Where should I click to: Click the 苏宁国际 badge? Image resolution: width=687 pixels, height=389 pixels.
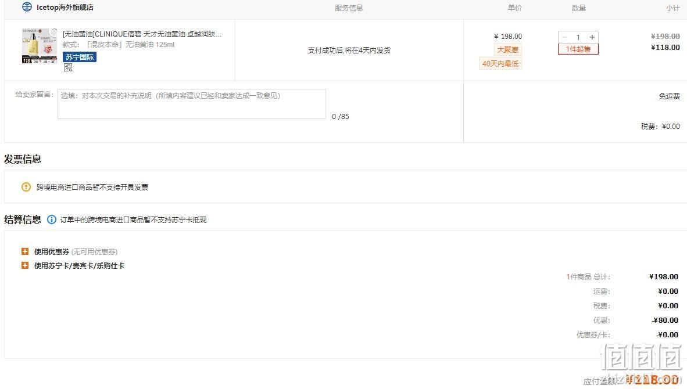pyautogui.click(x=79, y=57)
